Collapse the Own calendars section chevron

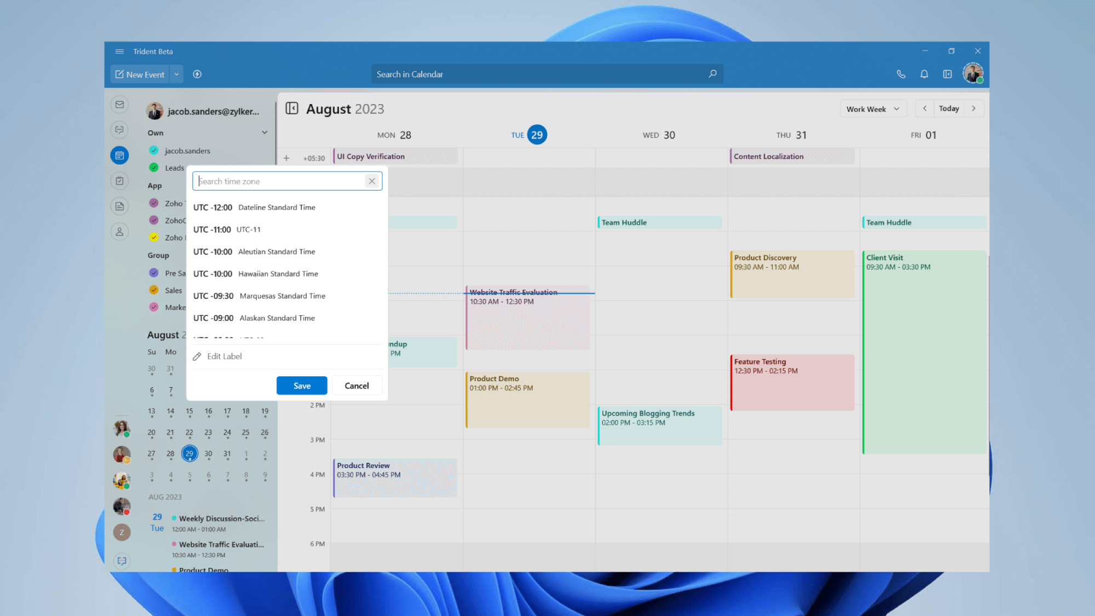264,133
